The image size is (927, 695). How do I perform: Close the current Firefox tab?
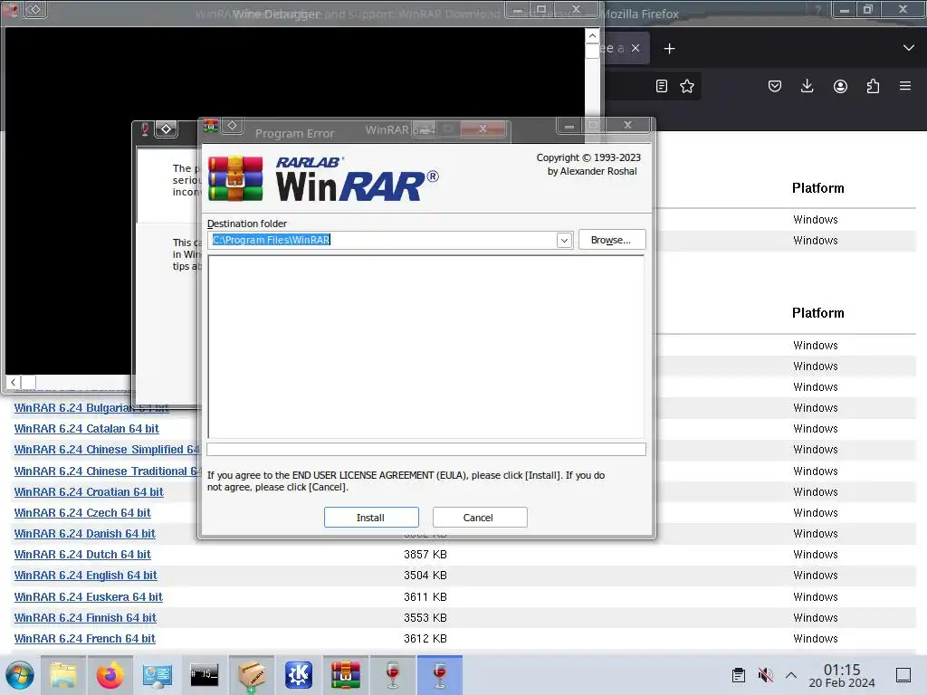pyautogui.click(x=636, y=48)
